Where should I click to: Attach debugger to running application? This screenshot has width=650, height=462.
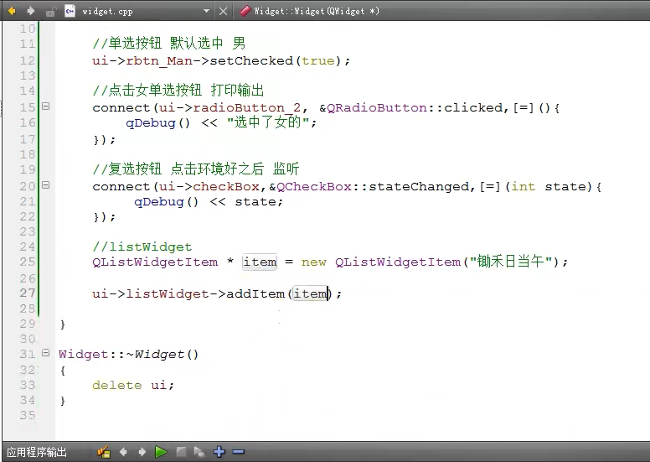click(x=199, y=452)
